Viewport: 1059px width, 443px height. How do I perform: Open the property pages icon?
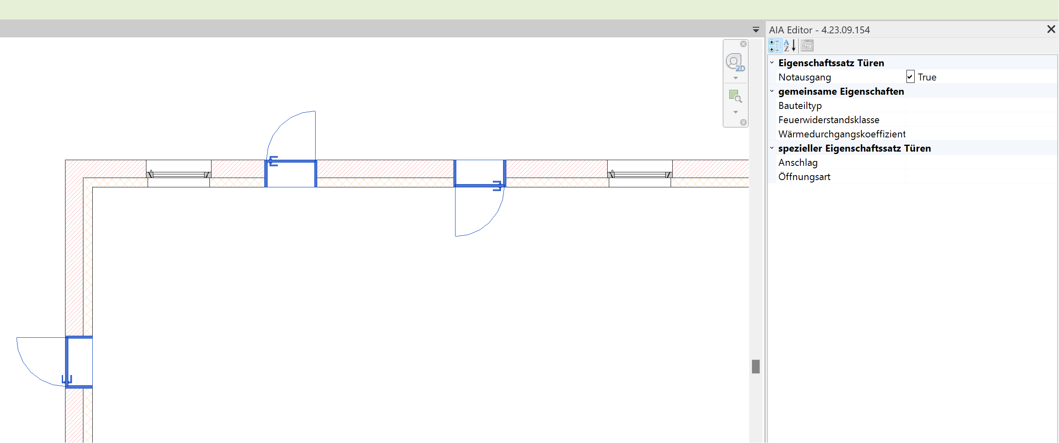pos(807,46)
